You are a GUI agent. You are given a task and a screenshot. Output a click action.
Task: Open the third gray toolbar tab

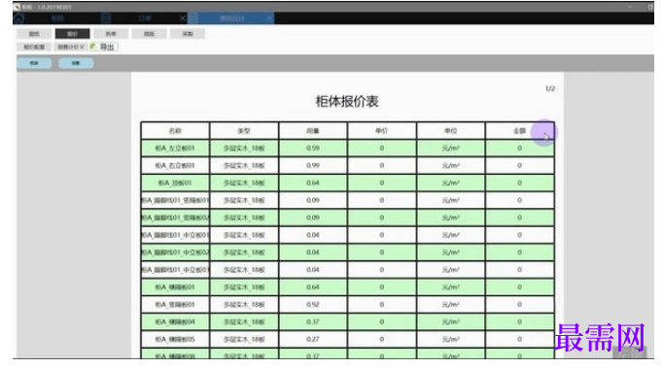click(111, 34)
